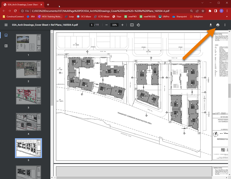231x179 pixels.
Task: Go back in browser history
Action: pyautogui.click(x=4, y=11)
